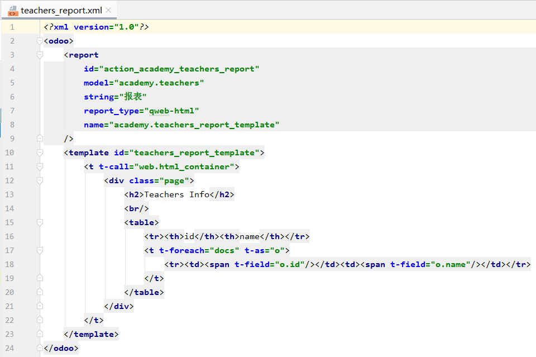Click the id "action_academy_teachers_report" value
Screen dimensions: 536x357
pyautogui.click(x=179, y=69)
